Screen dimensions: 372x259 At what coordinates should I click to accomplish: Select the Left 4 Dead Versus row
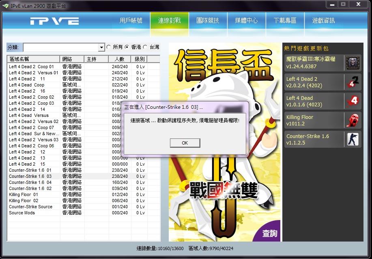[x=65, y=115]
